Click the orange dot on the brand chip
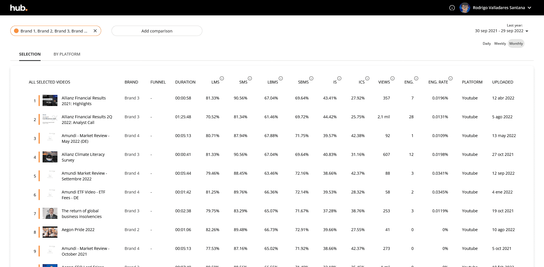 (16, 31)
